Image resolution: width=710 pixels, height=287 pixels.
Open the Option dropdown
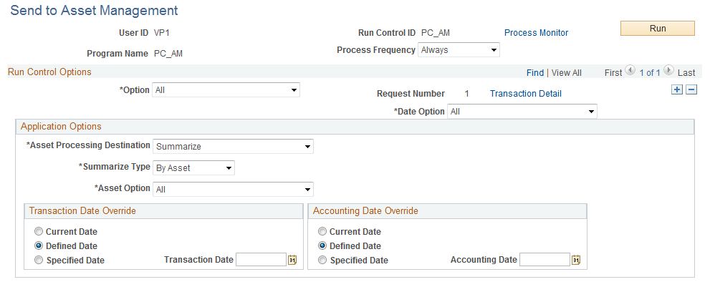pos(226,90)
